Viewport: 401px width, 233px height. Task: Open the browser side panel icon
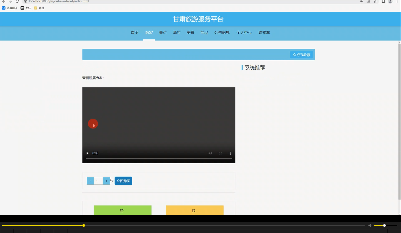point(383,1)
